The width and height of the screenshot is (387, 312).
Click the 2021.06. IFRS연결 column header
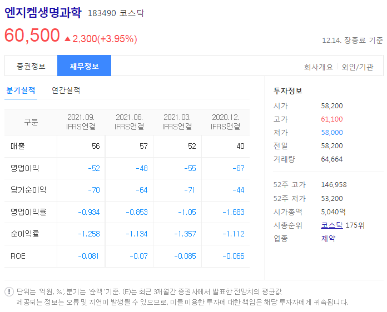pos(129,122)
